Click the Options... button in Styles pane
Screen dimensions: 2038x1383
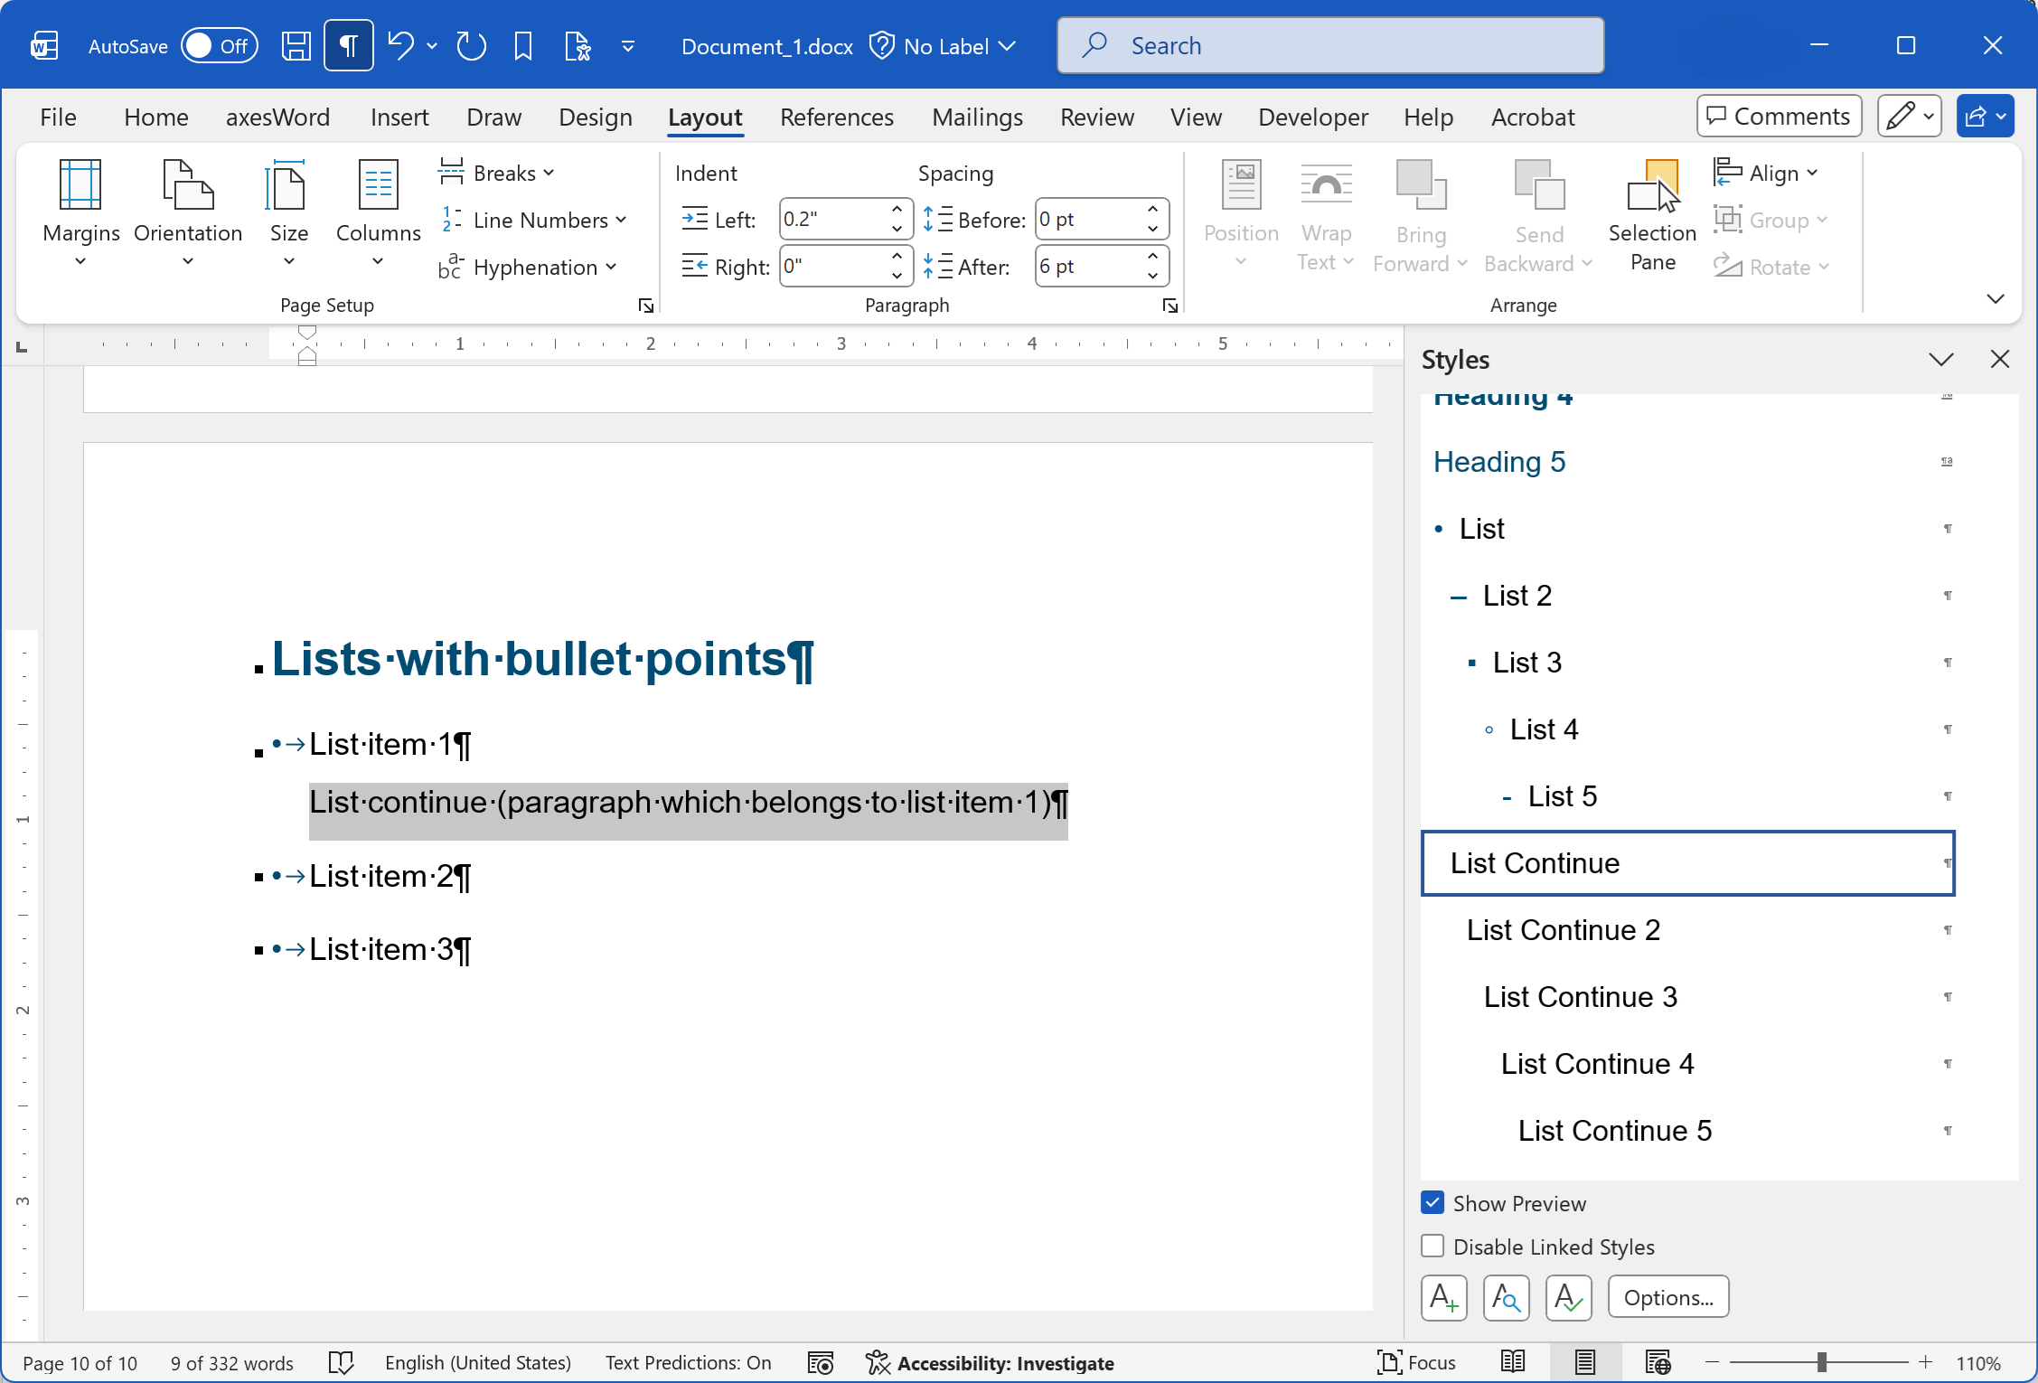pyautogui.click(x=1668, y=1298)
